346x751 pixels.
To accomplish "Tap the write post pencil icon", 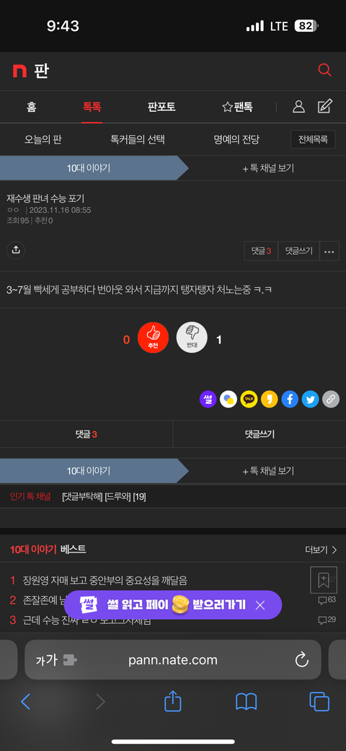I will point(325,106).
